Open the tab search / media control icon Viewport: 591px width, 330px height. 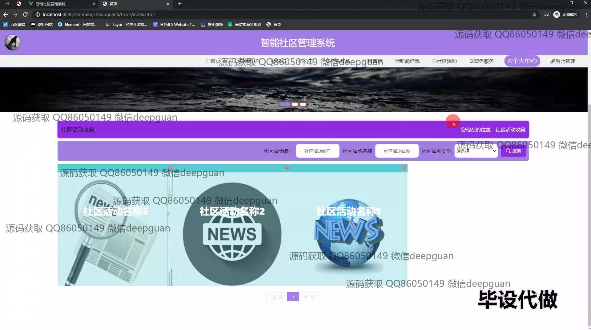pyautogui.click(x=546, y=14)
